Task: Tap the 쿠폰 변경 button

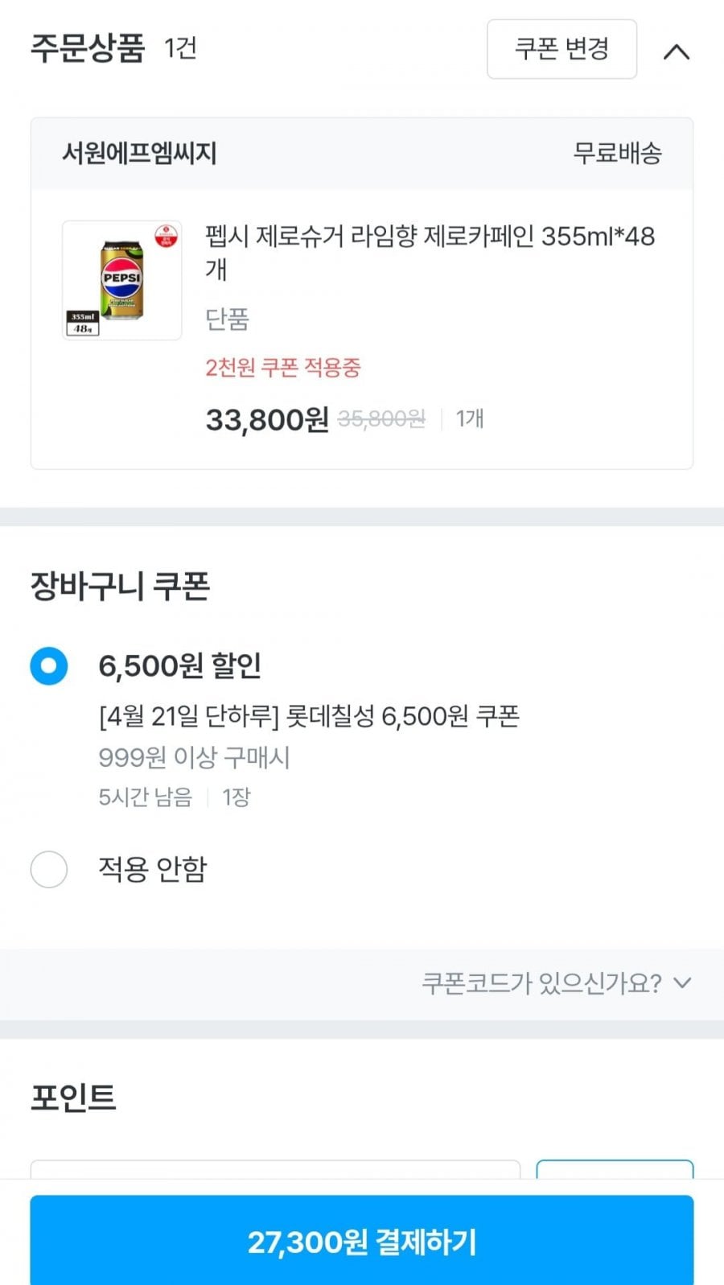Action: pos(562,49)
